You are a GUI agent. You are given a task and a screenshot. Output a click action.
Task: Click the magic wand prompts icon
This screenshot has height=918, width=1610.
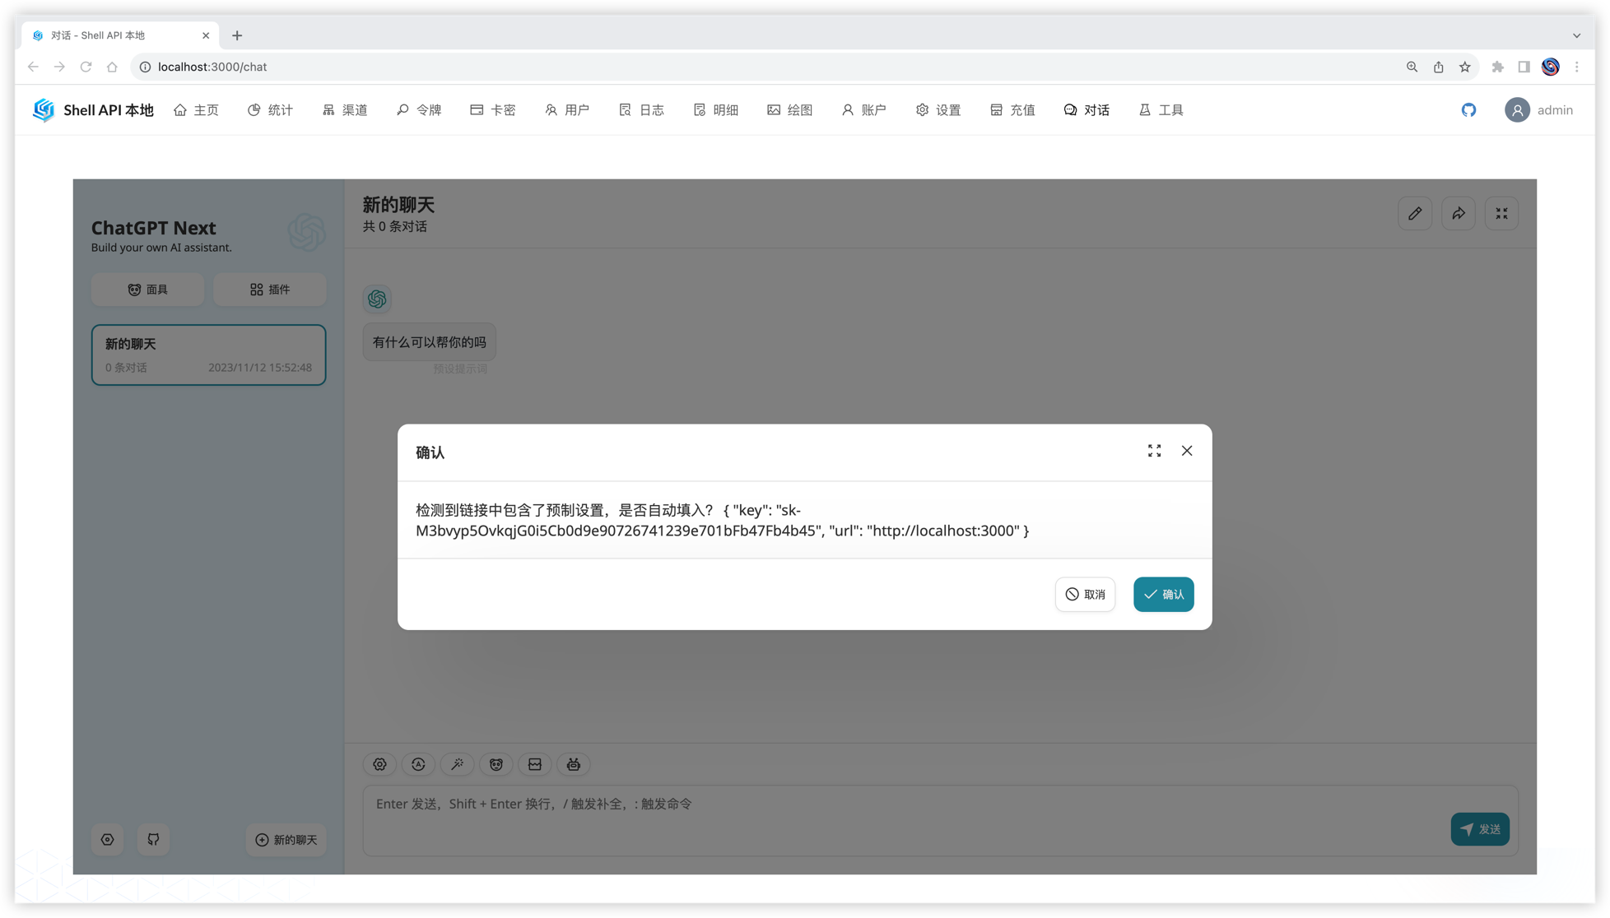coord(457,764)
